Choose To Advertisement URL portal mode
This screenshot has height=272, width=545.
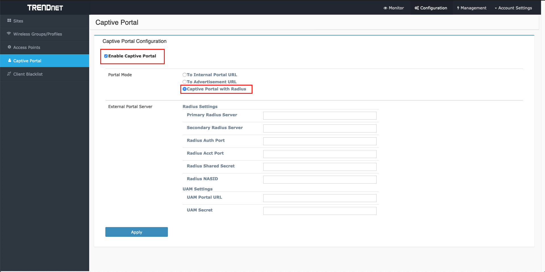185,82
